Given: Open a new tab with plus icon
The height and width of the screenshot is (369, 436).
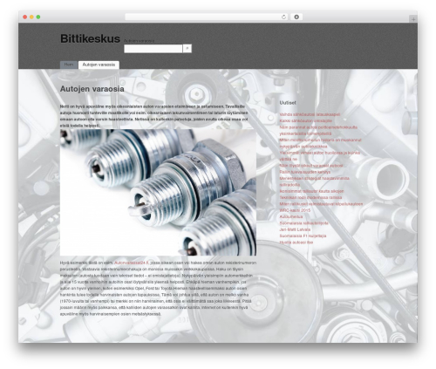Looking at the screenshot, I should tap(413, 19).
